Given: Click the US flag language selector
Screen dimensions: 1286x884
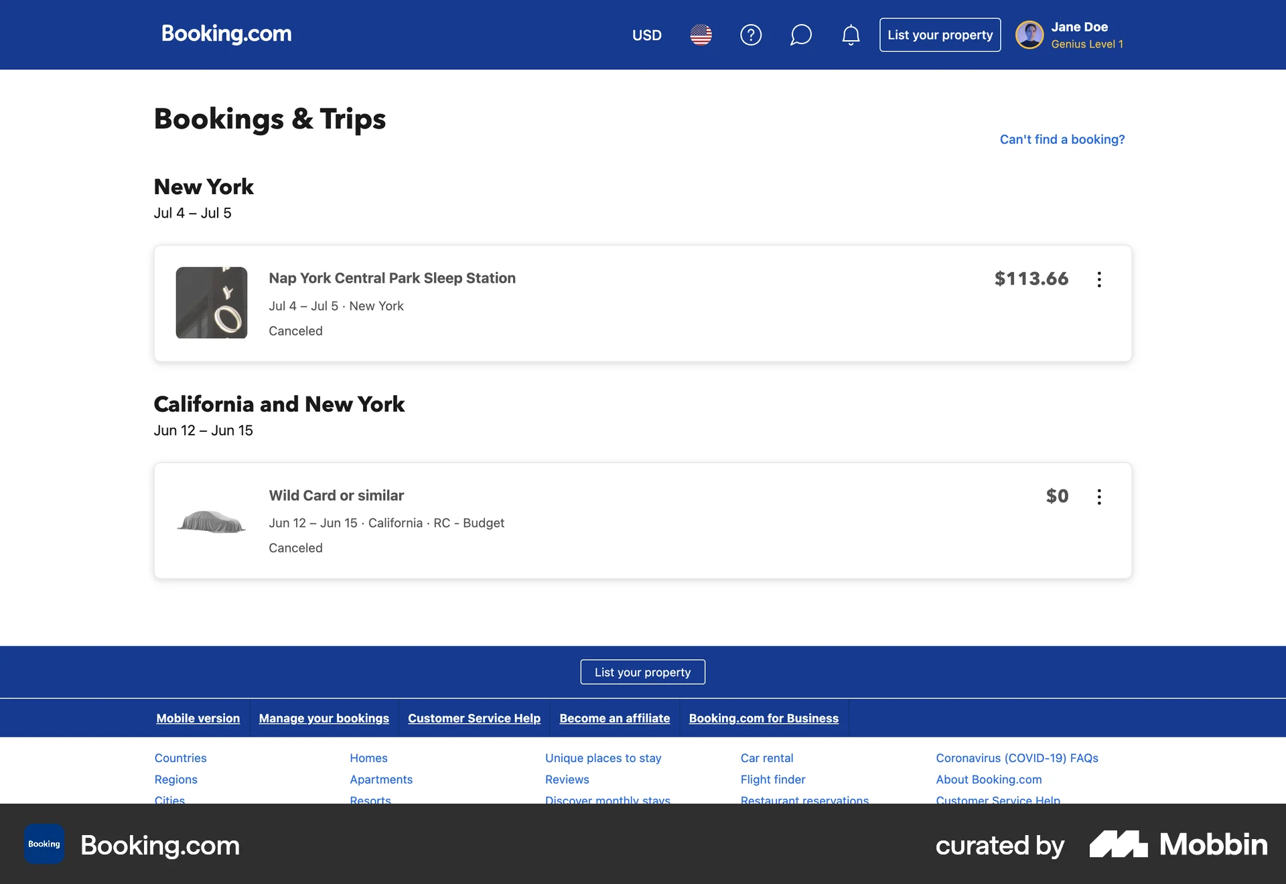Looking at the screenshot, I should pos(701,35).
